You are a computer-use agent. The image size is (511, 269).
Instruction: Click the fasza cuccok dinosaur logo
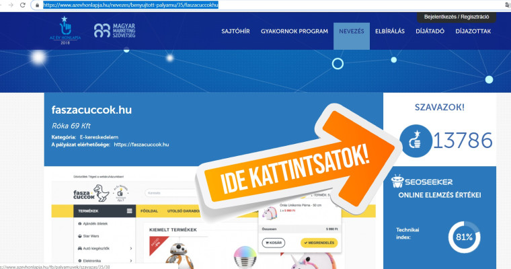coord(91,194)
